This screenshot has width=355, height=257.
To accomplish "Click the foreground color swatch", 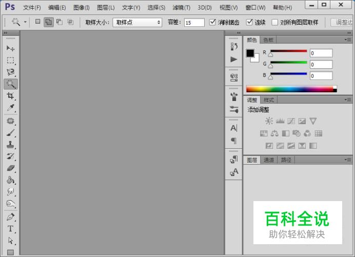I will click(x=250, y=53).
